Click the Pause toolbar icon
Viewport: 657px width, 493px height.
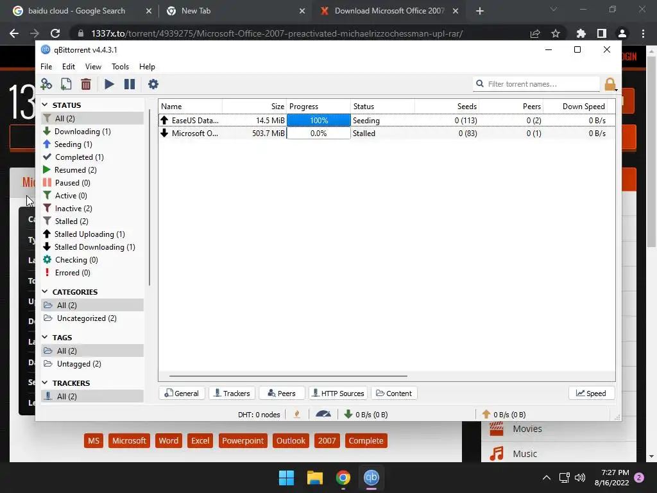tap(130, 84)
